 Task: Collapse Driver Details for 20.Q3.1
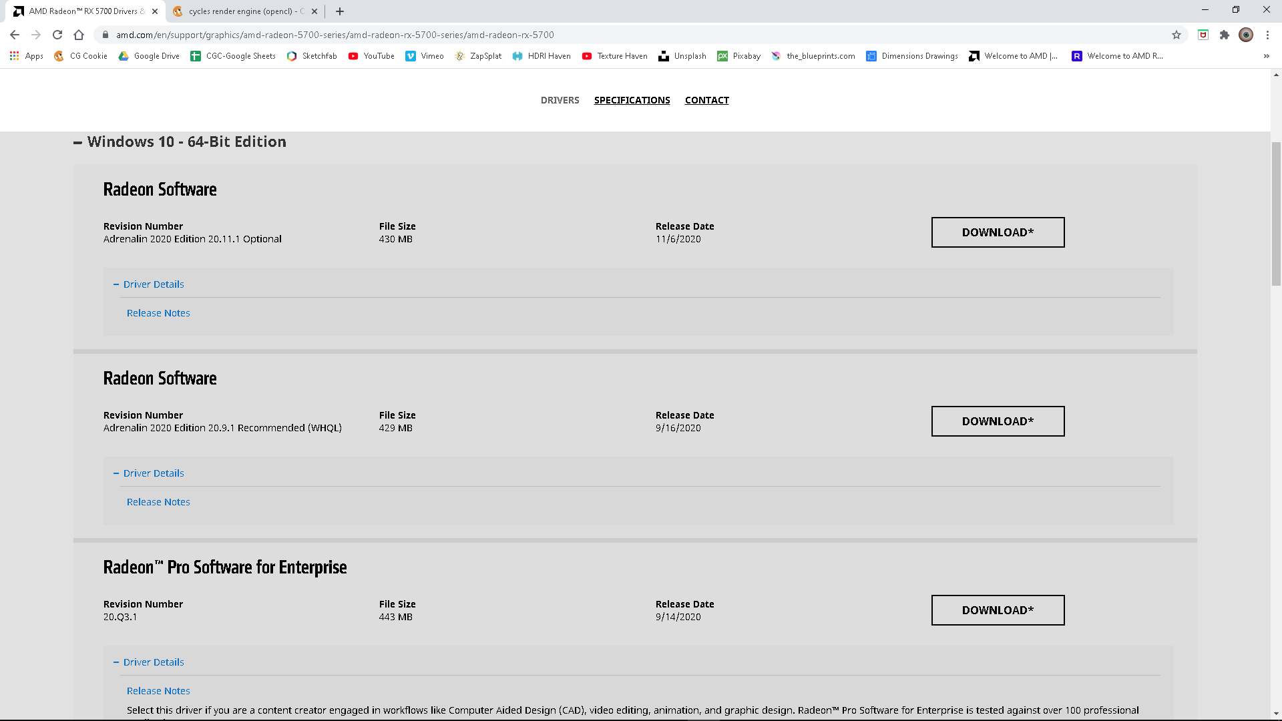point(149,662)
